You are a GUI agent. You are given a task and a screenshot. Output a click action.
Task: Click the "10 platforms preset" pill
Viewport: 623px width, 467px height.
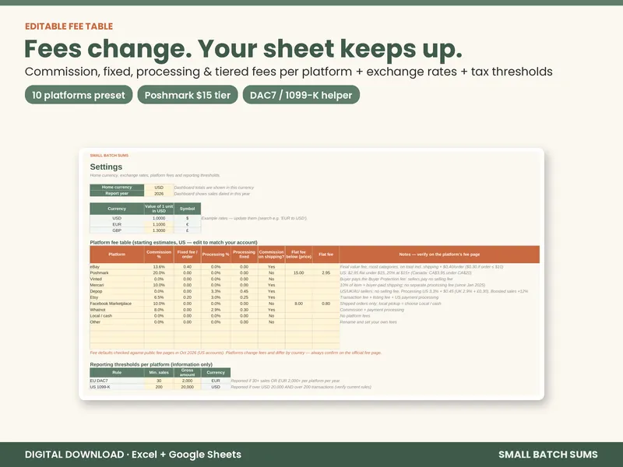coord(79,95)
